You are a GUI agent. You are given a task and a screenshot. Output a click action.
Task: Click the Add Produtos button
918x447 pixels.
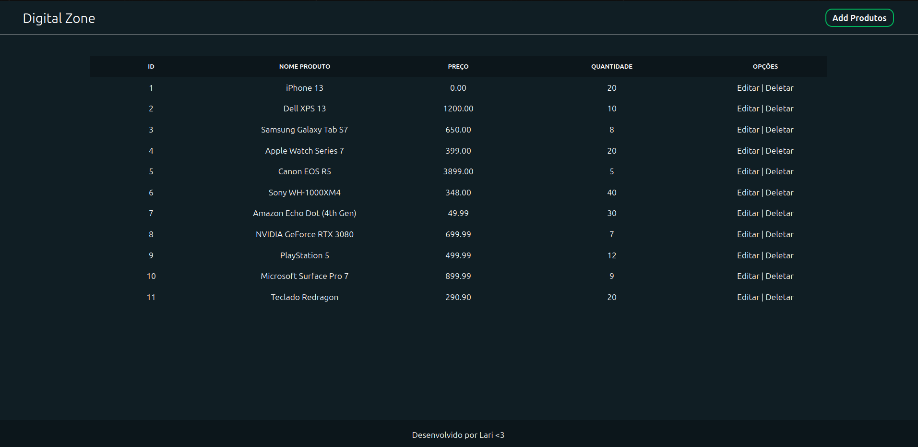(859, 18)
